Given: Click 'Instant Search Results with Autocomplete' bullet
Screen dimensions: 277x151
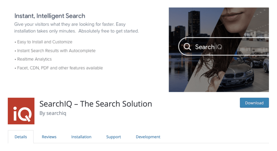Looking at the screenshot, I should pos(55,51).
